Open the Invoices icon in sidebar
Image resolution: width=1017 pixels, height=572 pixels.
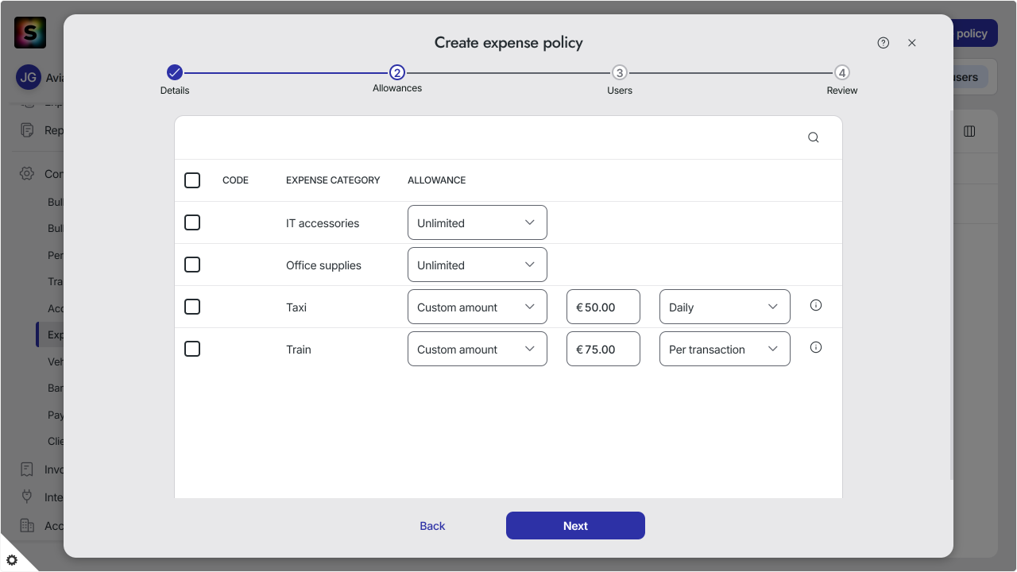point(27,470)
